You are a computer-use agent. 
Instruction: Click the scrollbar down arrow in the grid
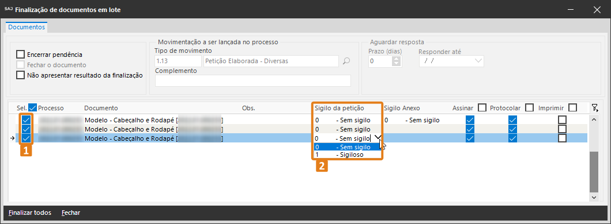(594, 198)
